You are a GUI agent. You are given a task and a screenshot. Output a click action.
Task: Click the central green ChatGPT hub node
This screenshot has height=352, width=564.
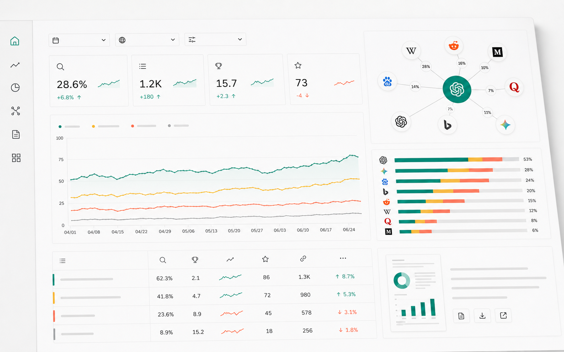point(457,89)
